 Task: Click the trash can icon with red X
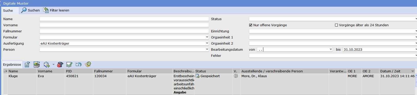pos(60,64)
